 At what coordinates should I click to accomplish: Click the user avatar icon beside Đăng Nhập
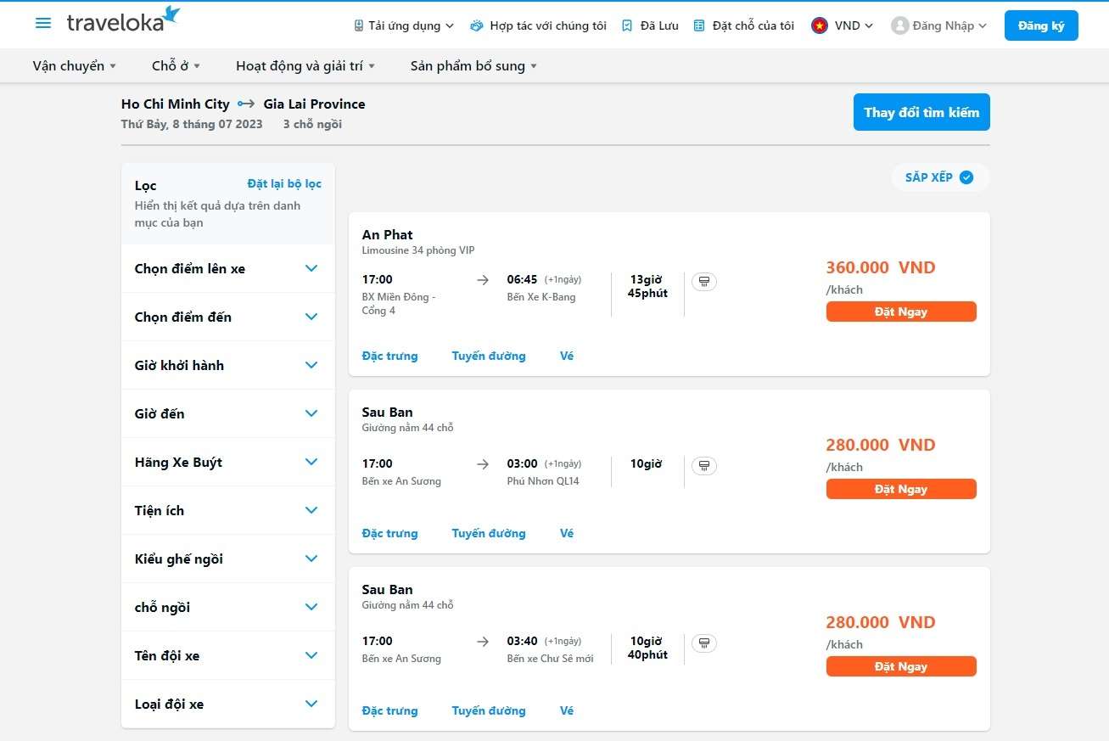pos(899,25)
